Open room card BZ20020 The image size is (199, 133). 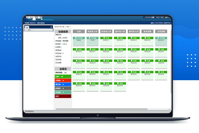pos(134,53)
